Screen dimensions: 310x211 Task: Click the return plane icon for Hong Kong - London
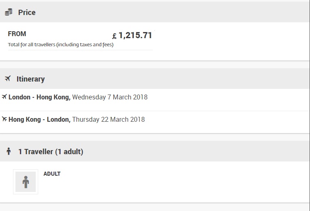4,119
